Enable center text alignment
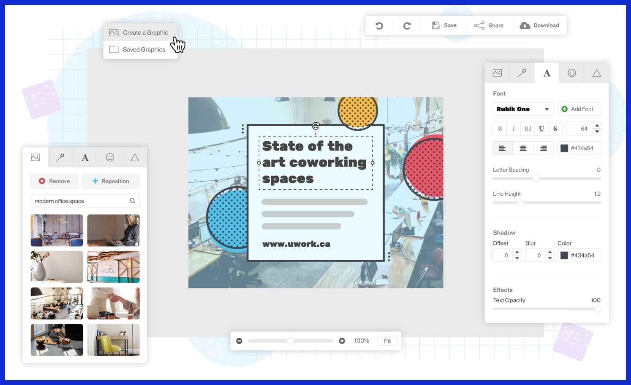The image size is (631, 385). [x=523, y=148]
